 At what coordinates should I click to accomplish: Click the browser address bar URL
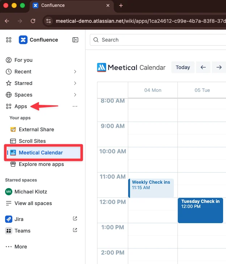click(141, 21)
